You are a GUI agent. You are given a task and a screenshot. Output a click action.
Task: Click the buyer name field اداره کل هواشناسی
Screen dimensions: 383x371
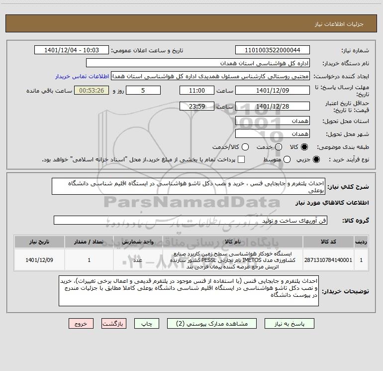198,63
